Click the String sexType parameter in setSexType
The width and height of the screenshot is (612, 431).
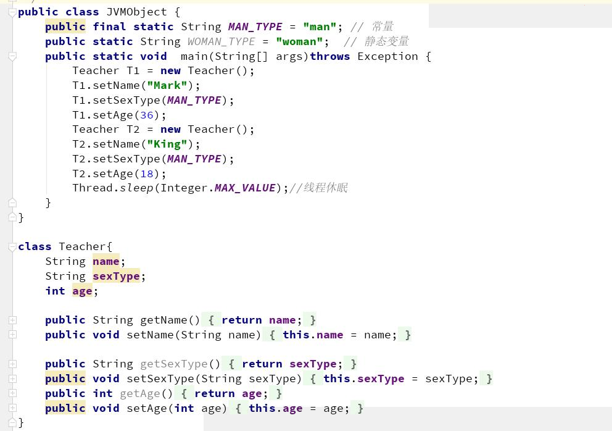[248, 379]
